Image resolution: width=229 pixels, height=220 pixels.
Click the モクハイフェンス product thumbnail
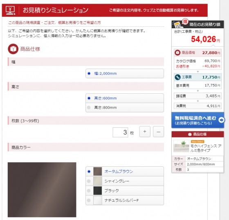(181, 146)
